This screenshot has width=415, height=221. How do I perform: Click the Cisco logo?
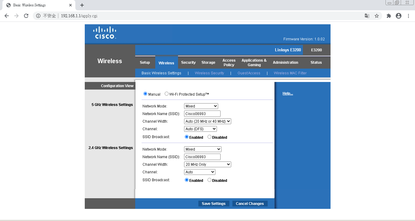coord(105,33)
